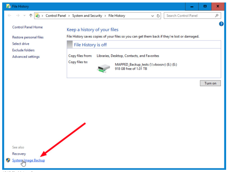Image resolution: width=228 pixels, height=172 pixels.
Task: Open Advanced settings
Action: point(26,57)
